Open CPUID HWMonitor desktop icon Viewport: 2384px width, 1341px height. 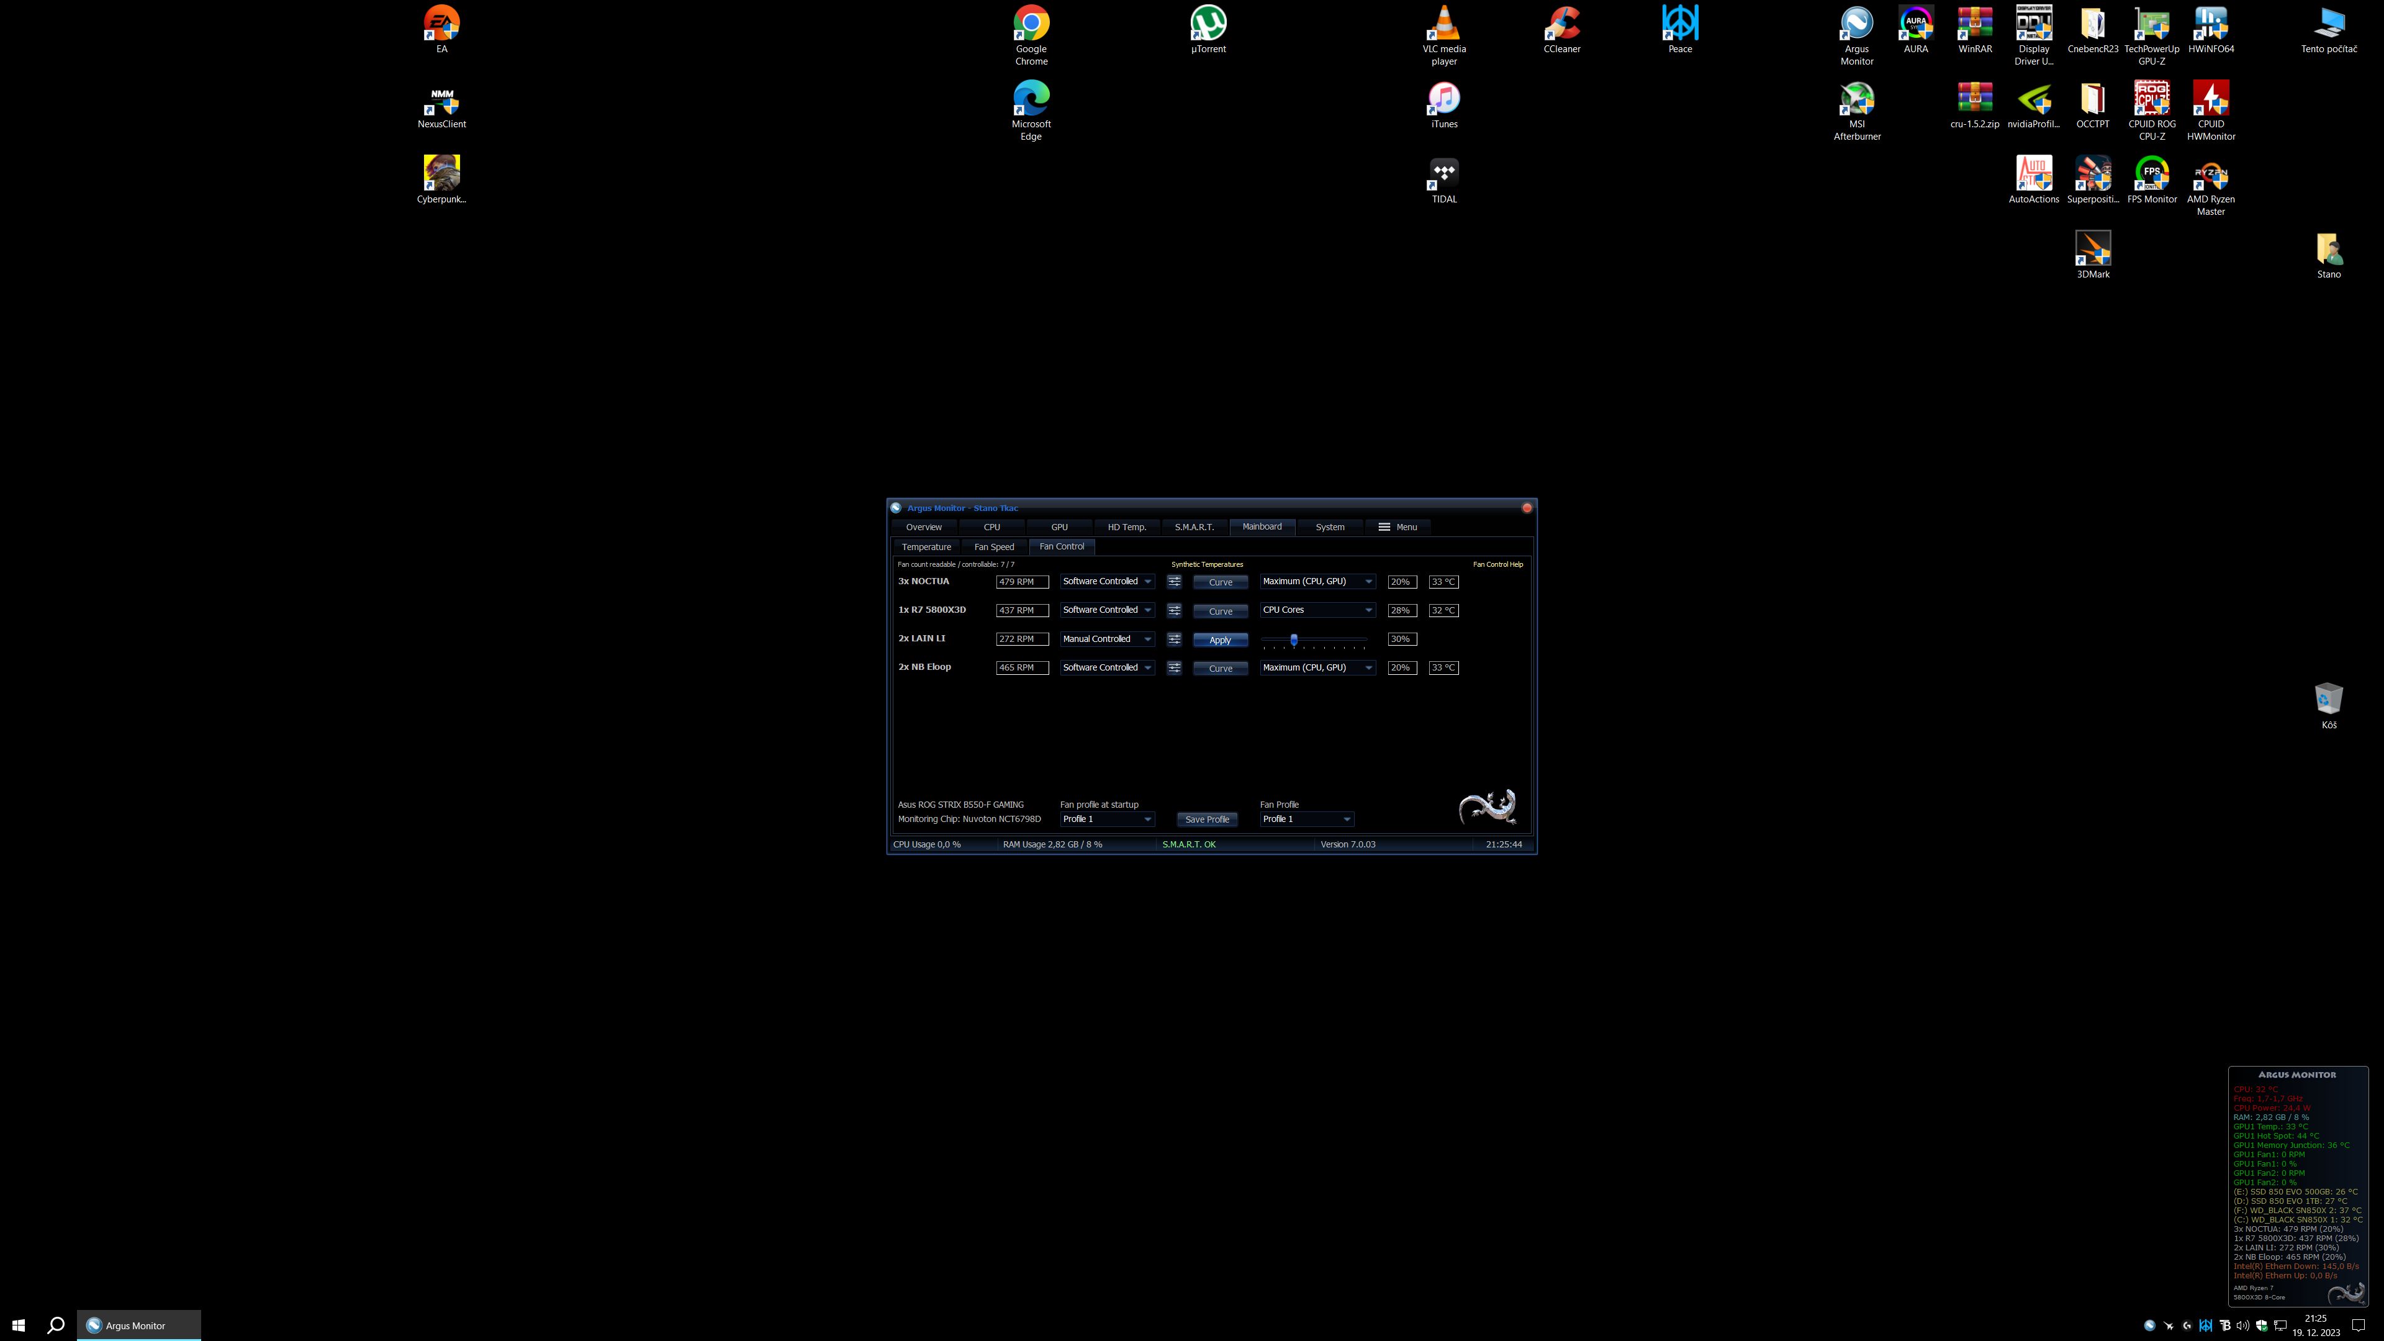pyautogui.click(x=2210, y=98)
